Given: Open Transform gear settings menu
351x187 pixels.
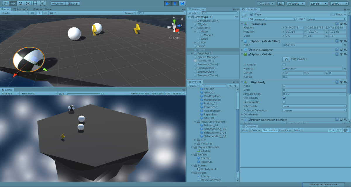Looking at the screenshot, I should pos(345,24).
